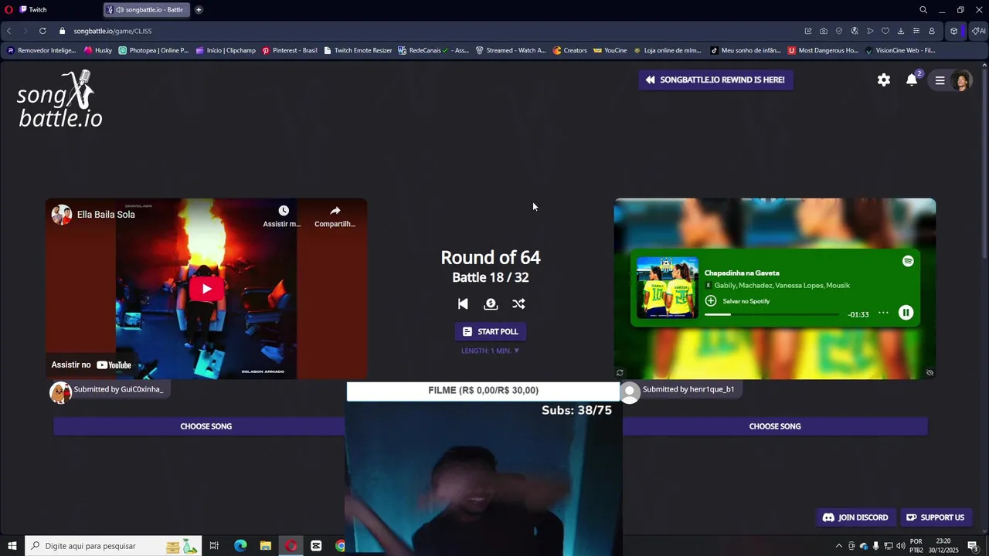
Task: Toggle hide-embed eye icon under Spotify
Action: [x=930, y=373]
